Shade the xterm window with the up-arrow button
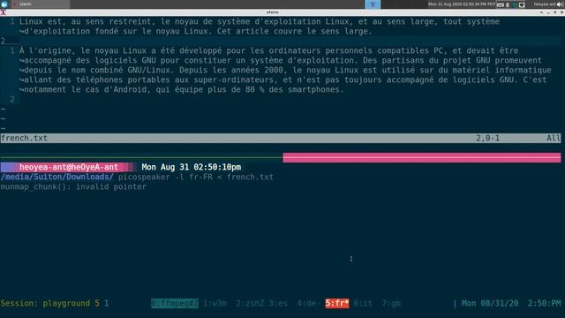 [541, 12]
